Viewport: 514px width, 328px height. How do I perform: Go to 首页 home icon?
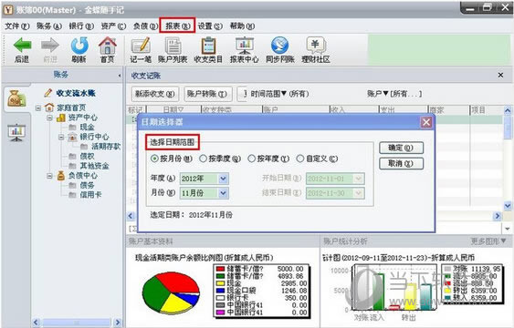tap(108, 46)
